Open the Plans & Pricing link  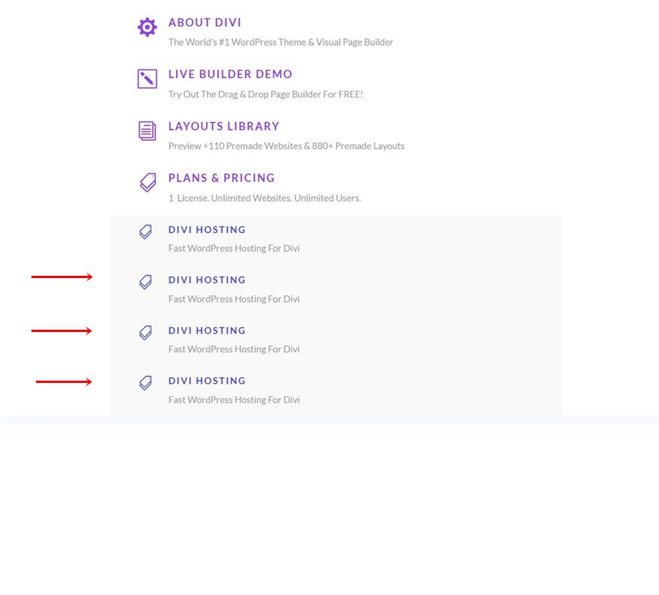tap(222, 178)
